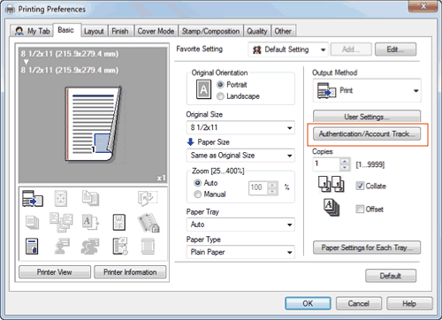Click the document with clock status icon
Viewport: 442px width, 320px height.
tap(120, 246)
